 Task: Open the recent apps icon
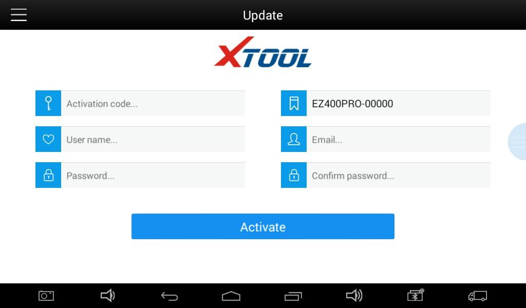pyautogui.click(x=293, y=296)
